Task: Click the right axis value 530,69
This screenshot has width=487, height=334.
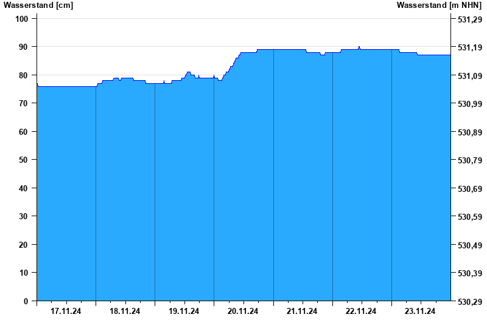Action: click(x=470, y=189)
